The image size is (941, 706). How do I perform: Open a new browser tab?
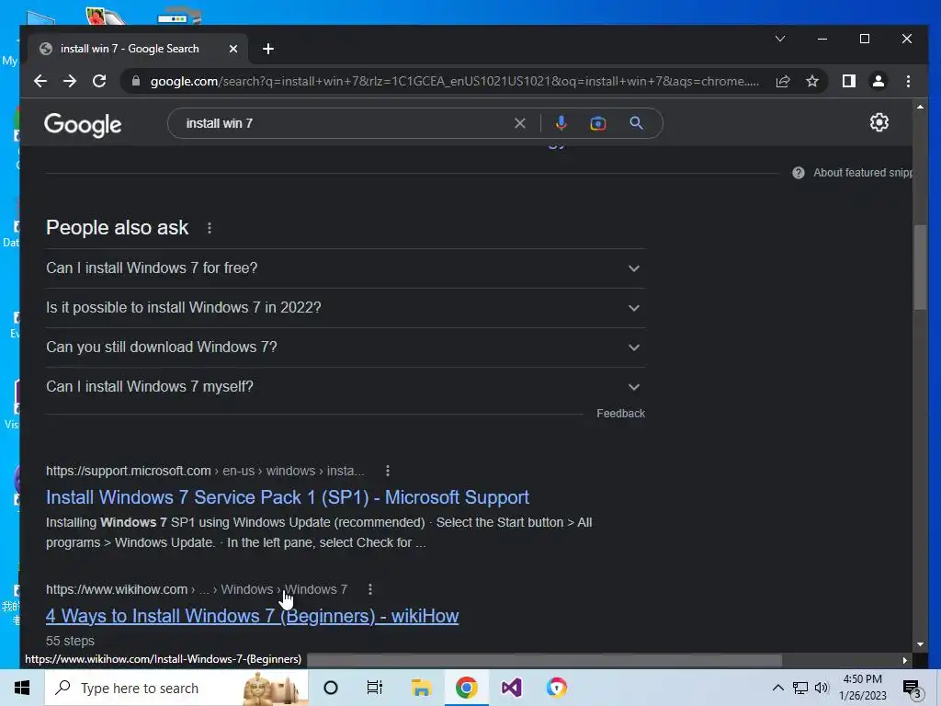coord(268,49)
